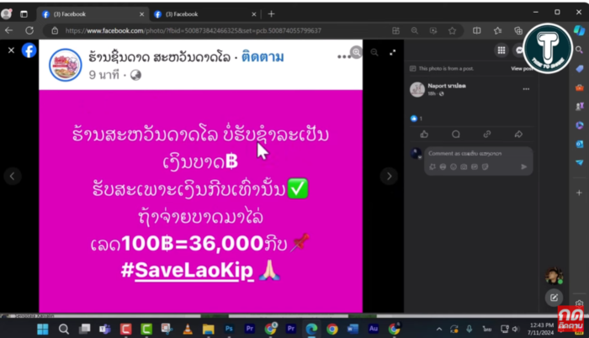
Task: Add a sidebar app with the plus
Action: tap(579, 193)
